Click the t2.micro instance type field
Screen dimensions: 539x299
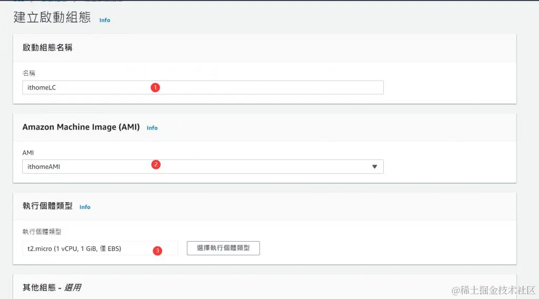100,248
